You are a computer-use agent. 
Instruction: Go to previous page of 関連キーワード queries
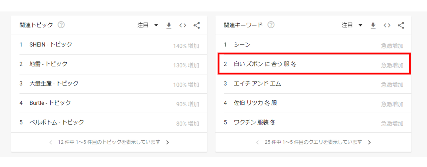click(x=257, y=142)
